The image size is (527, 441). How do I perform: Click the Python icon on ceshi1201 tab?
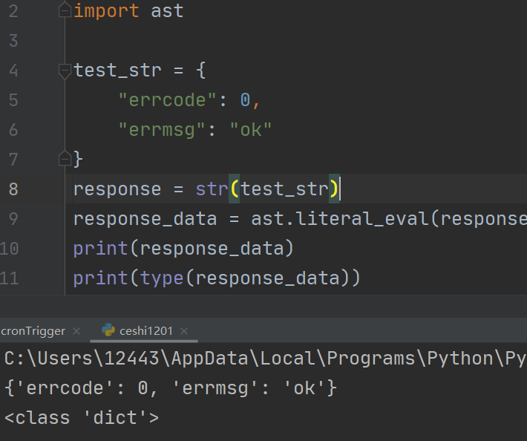pyautogui.click(x=108, y=330)
